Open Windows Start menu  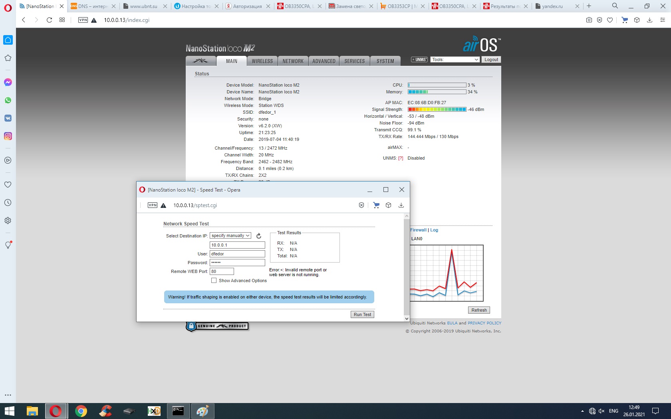9,411
